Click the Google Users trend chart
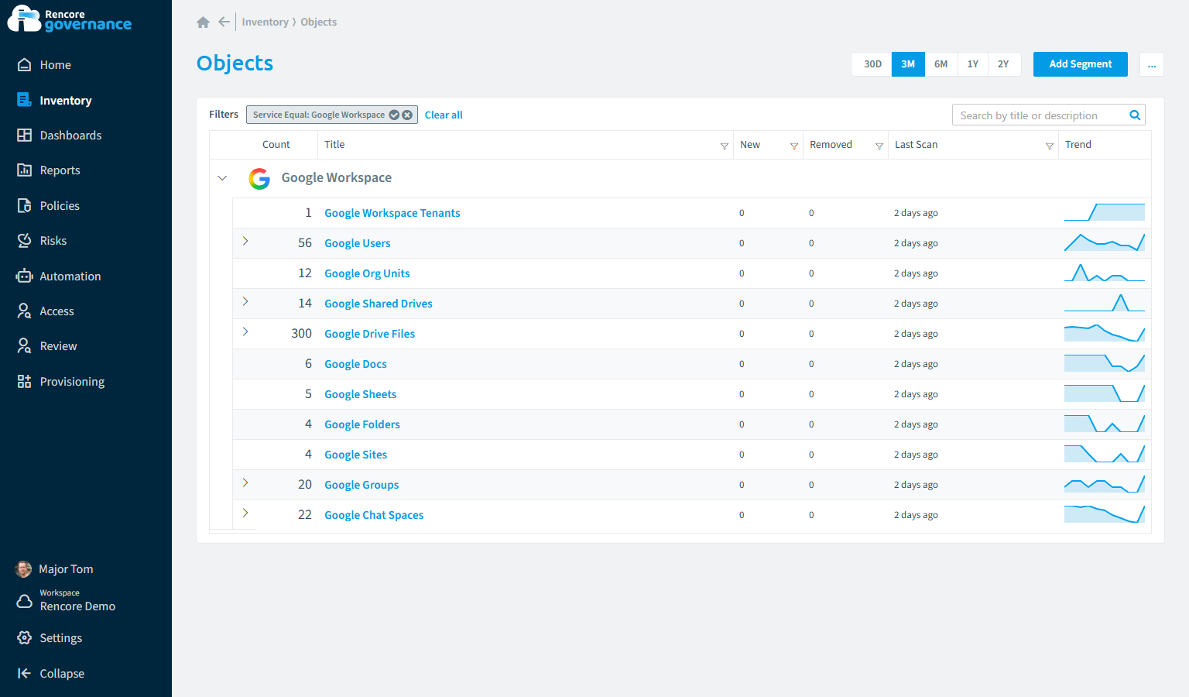Viewport: 1189px width, 697px height. click(1105, 242)
